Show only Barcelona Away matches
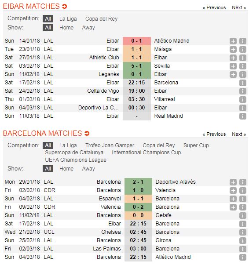This screenshot has width=249, height=265. [88, 169]
